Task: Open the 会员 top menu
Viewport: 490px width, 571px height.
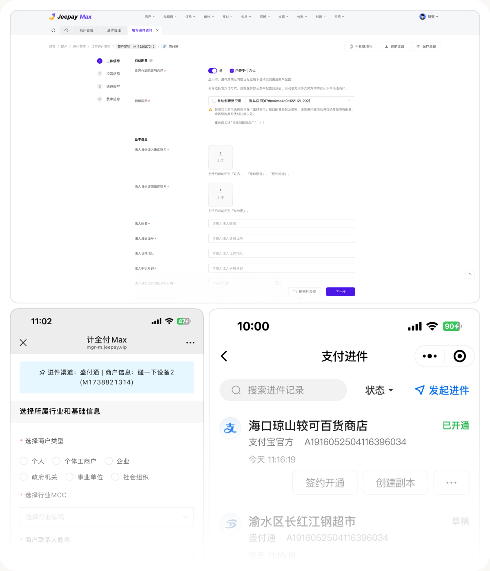Action: (246, 17)
